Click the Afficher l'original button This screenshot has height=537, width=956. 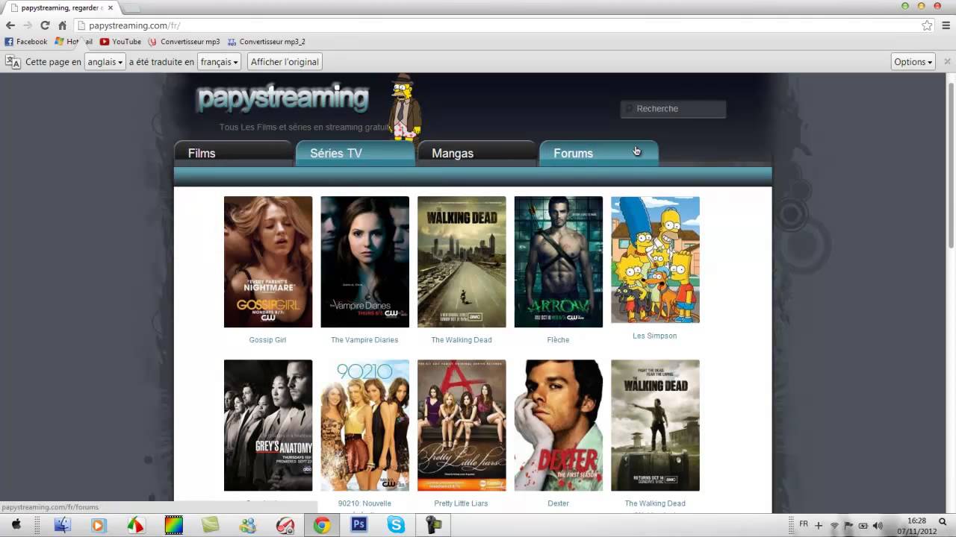point(285,62)
